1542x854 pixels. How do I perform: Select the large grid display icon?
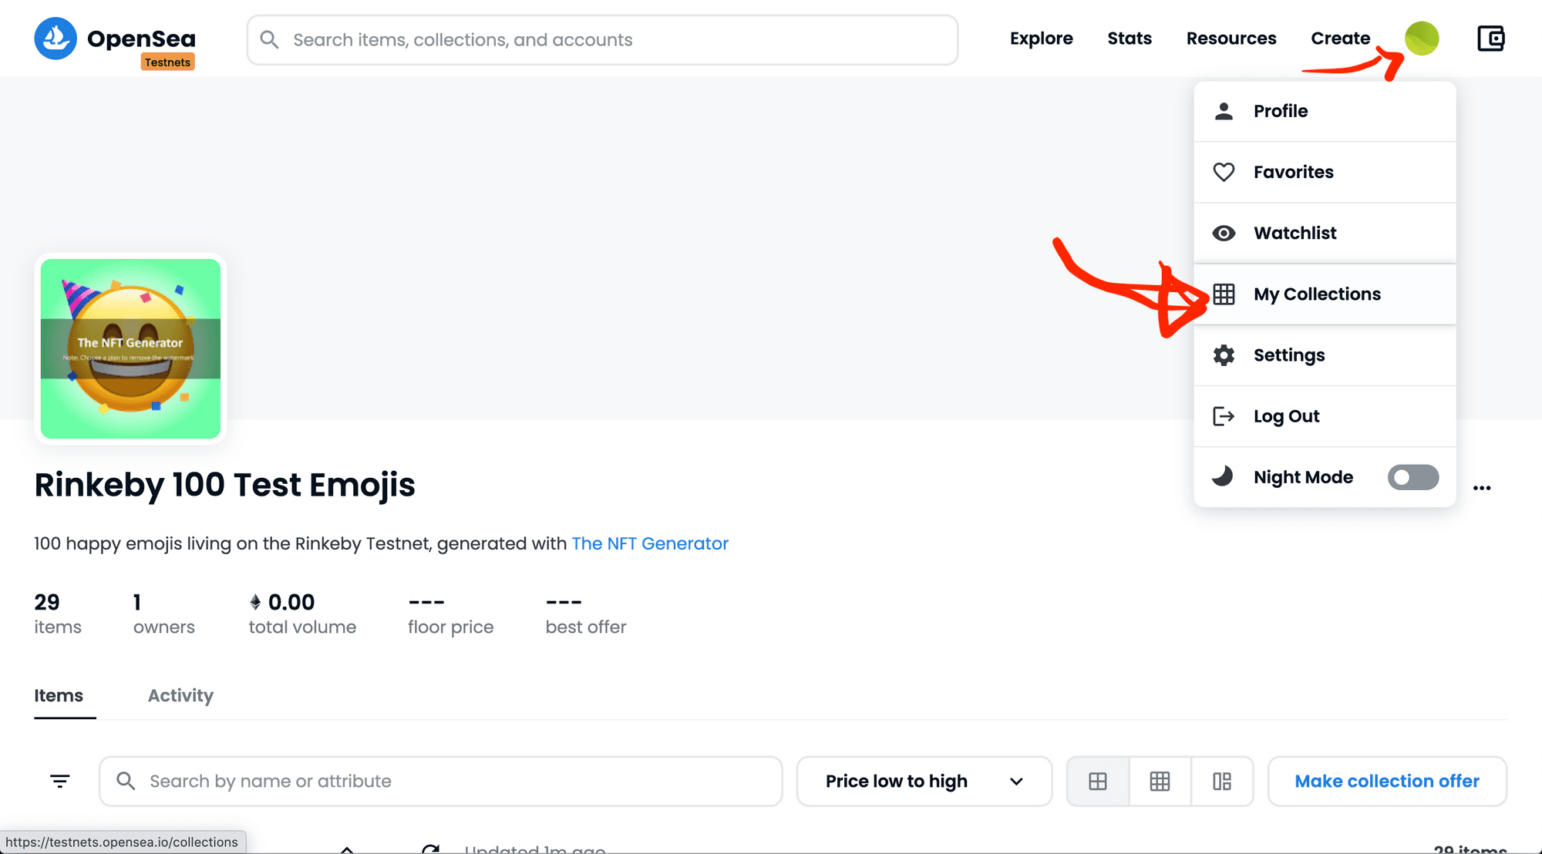[x=1098, y=780]
